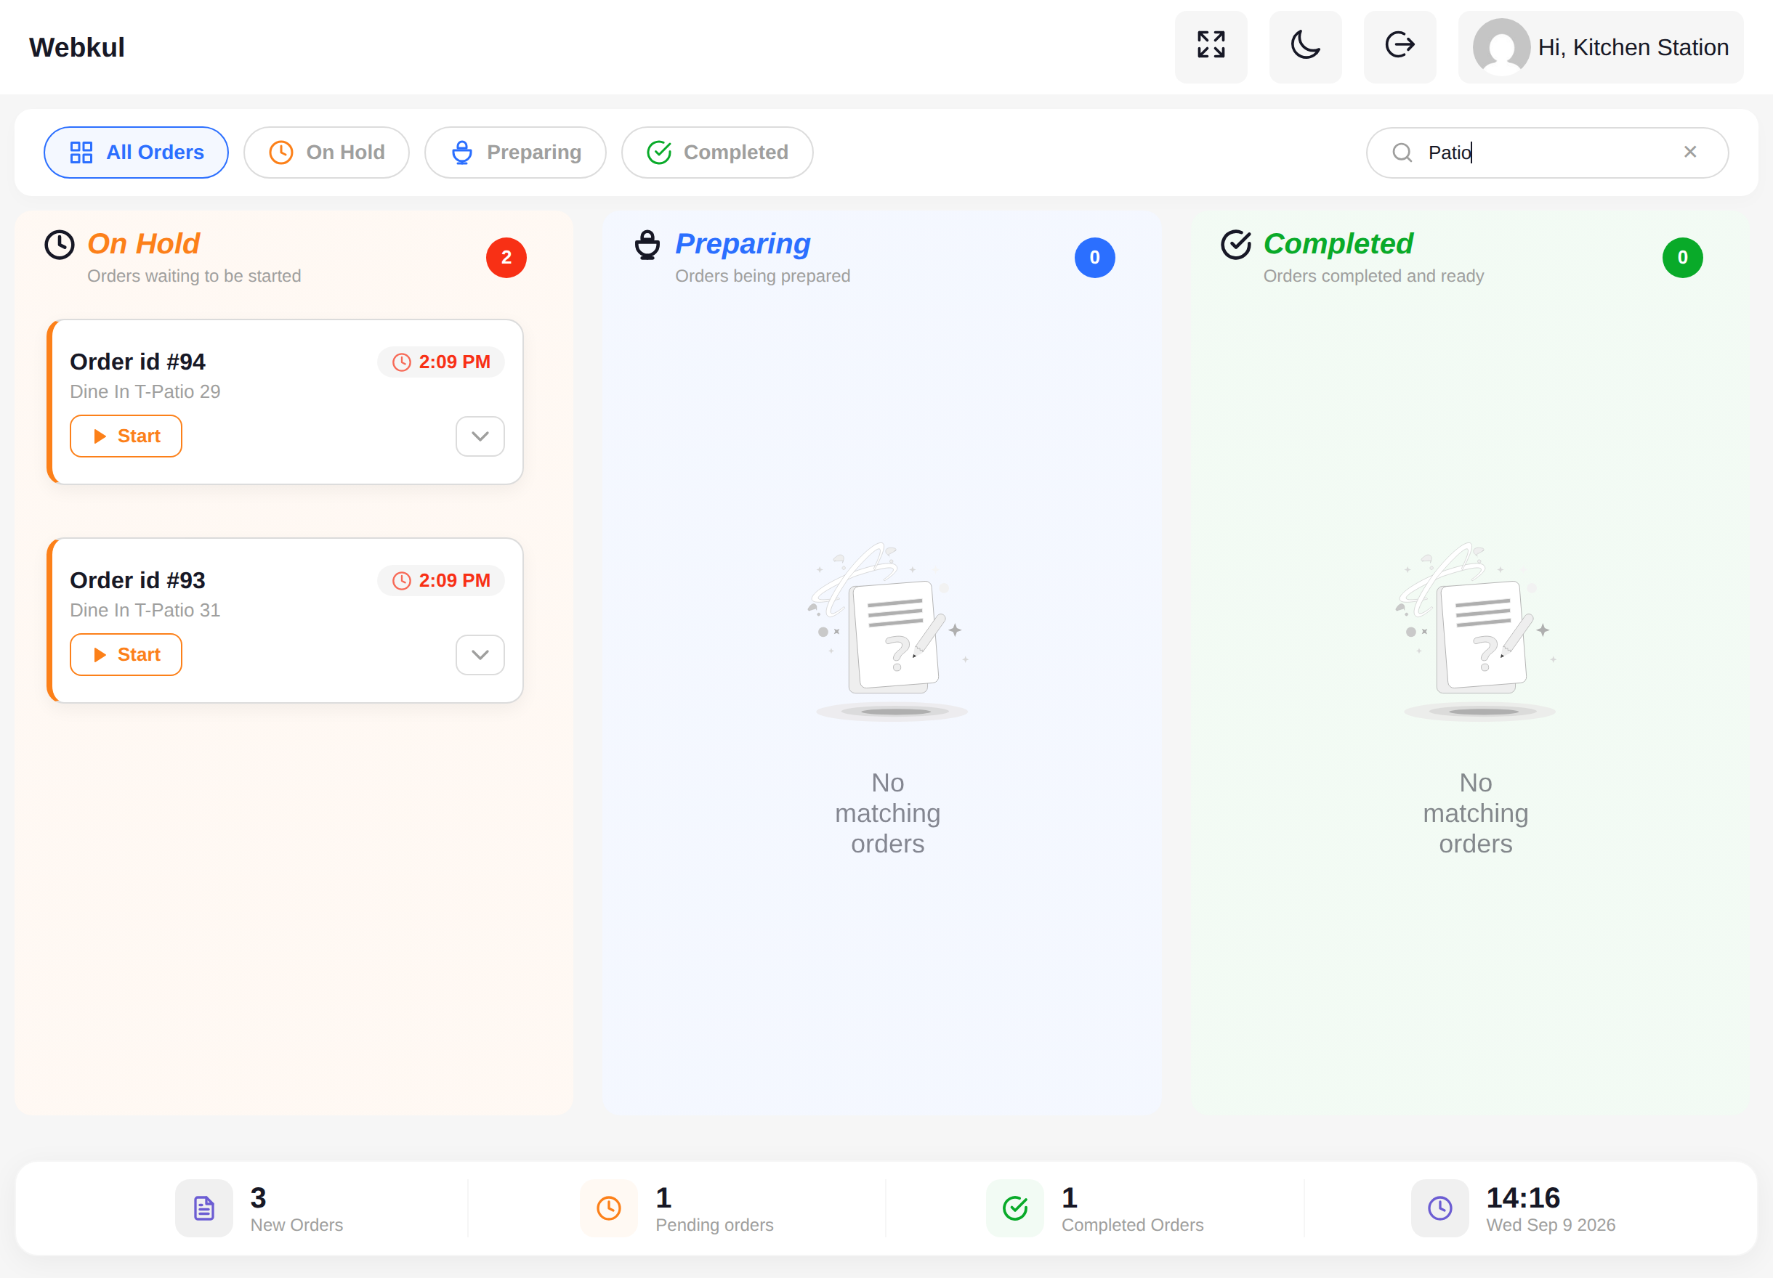Click the 2:09 PM time badge on order #94

point(441,362)
